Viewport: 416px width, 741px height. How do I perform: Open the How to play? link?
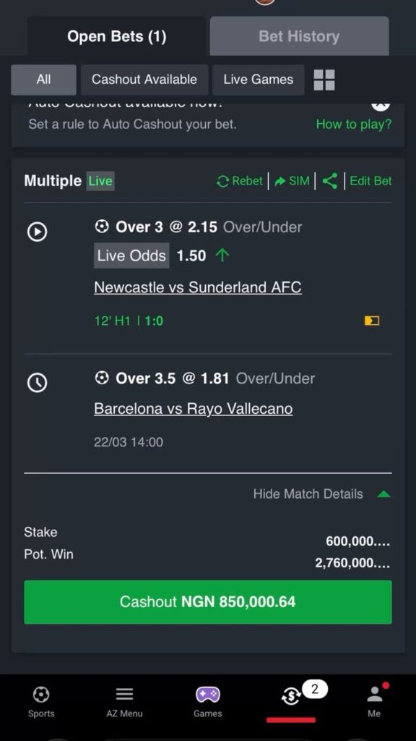pos(354,124)
